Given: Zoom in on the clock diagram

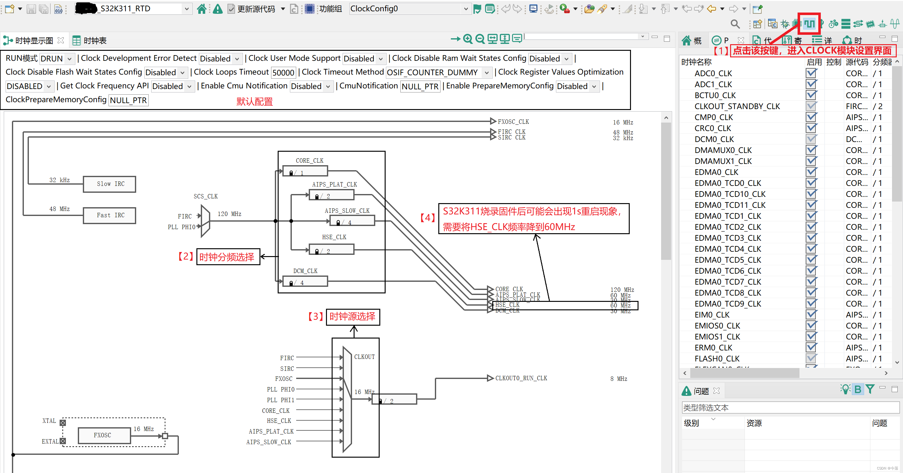Looking at the screenshot, I should coord(468,39).
